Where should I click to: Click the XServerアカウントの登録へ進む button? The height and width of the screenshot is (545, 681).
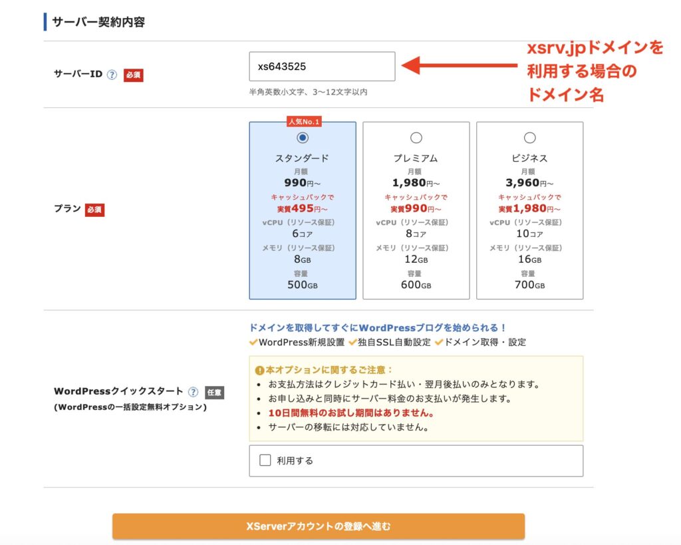319,526
